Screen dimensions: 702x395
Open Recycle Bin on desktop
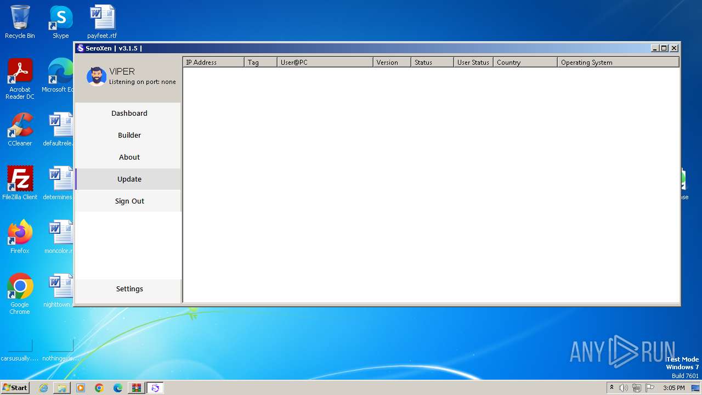(x=20, y=22)
